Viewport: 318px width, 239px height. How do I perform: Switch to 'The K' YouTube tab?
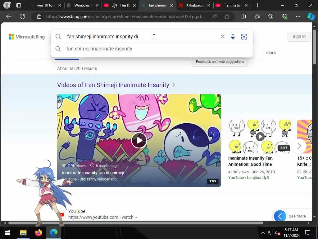[125, 5]
